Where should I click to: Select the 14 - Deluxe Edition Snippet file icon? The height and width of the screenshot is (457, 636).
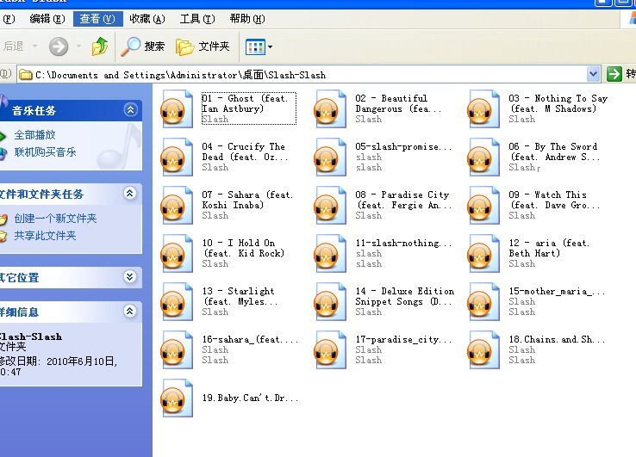click(330, 302)
